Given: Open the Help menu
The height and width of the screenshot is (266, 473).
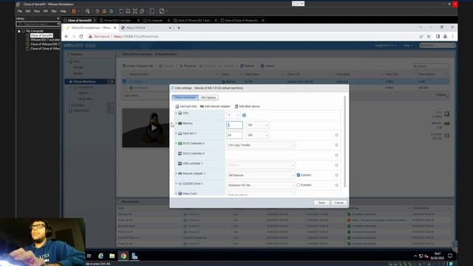Looking at the screenshot, I should pyautogui.click(x=63, y=11).
